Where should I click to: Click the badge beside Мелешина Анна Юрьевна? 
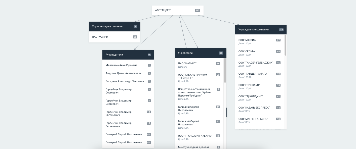click(149, 65)
